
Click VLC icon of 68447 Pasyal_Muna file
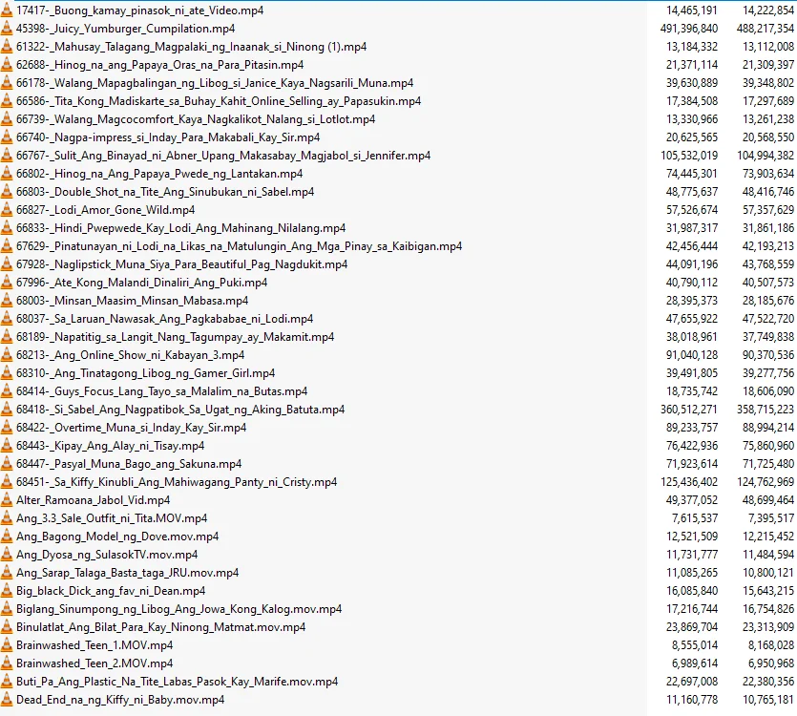6,463
